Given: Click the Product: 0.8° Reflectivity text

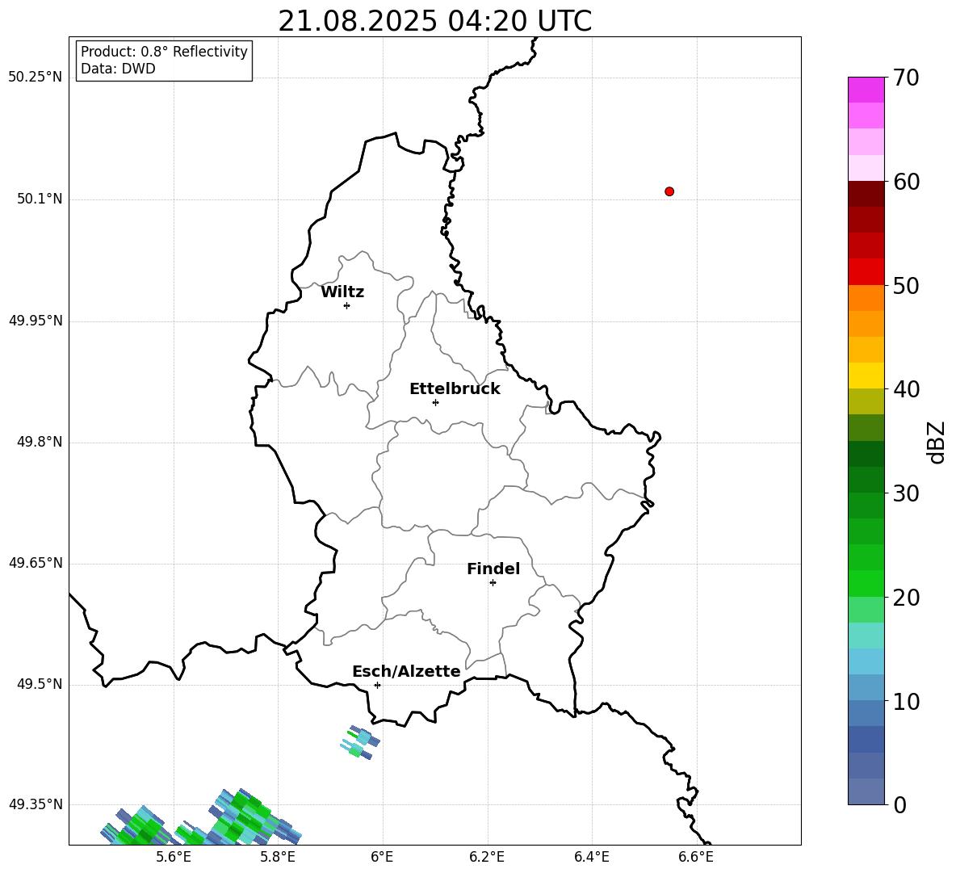Looking at the screenshot, I should coord(164,52).
